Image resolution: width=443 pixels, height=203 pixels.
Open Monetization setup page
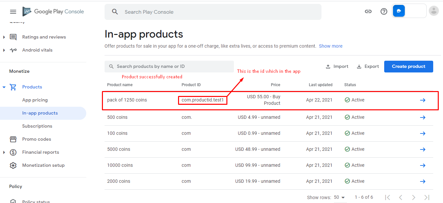(x=43, y=165)
